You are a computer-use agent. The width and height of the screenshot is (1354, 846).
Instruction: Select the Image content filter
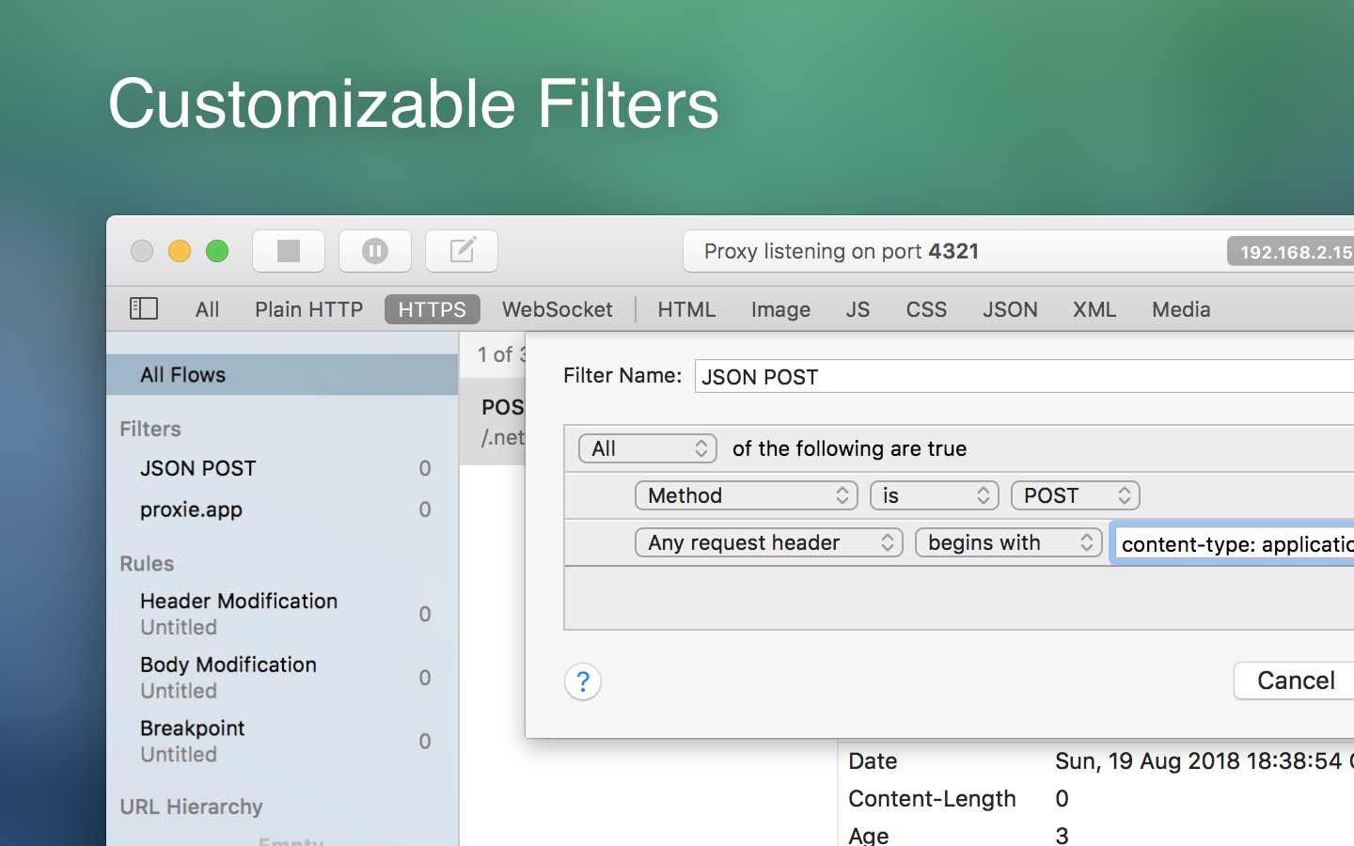pyautogui.click(x=780, y=309)
